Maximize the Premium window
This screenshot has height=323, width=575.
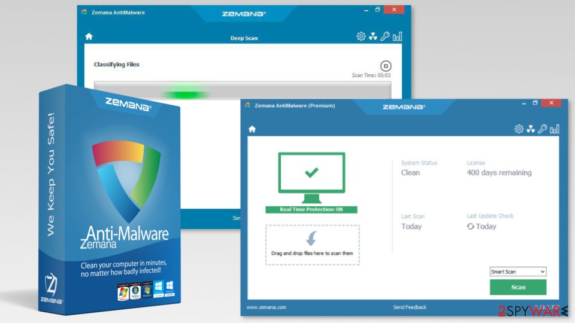(535, 103)
